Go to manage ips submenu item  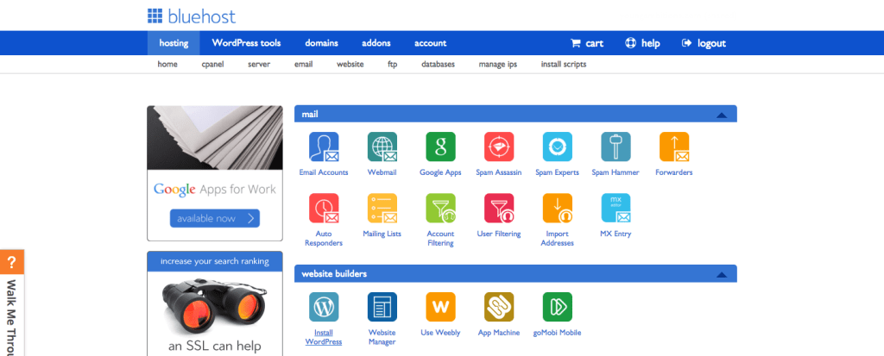click(498, 64)
